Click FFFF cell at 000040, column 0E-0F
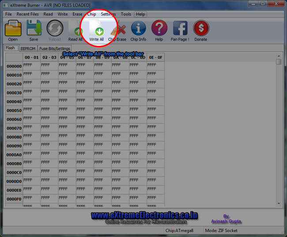Image resolution: width=287 pixels, height=237 pixels. [155, 102]
